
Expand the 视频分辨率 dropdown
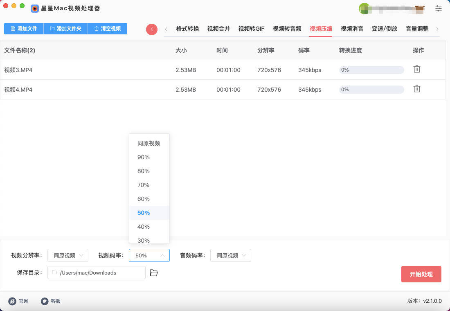tap(68, 255)
